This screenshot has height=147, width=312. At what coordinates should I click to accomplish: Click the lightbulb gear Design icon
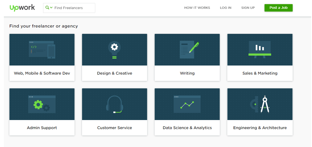point(114,50)
